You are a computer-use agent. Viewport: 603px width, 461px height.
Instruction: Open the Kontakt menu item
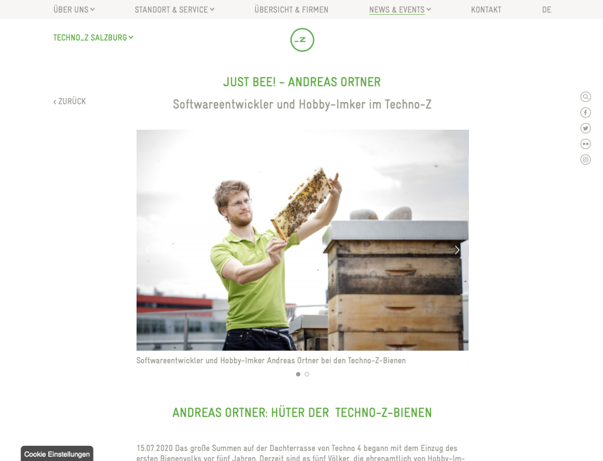click(486, 10)
